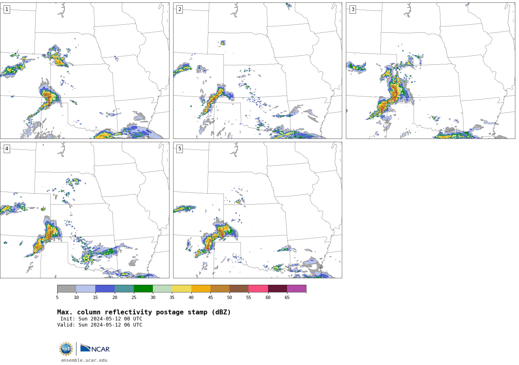Click the orange 40-45 dBZ swatch
Image resolution: width=519 pixels, height=365 pixels.
pos(201,289)
